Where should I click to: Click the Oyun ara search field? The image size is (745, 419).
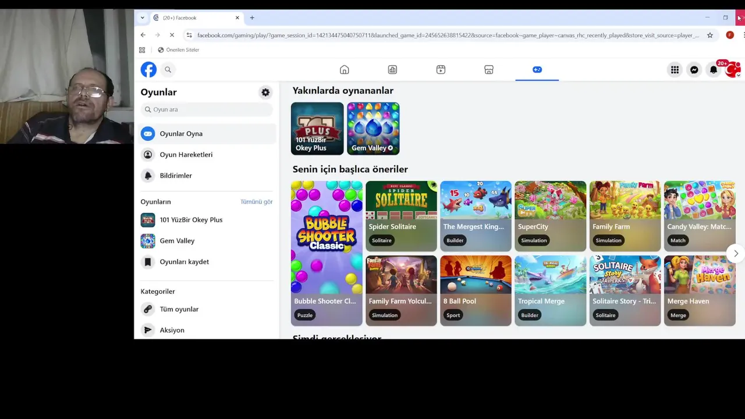coord(207,109)
